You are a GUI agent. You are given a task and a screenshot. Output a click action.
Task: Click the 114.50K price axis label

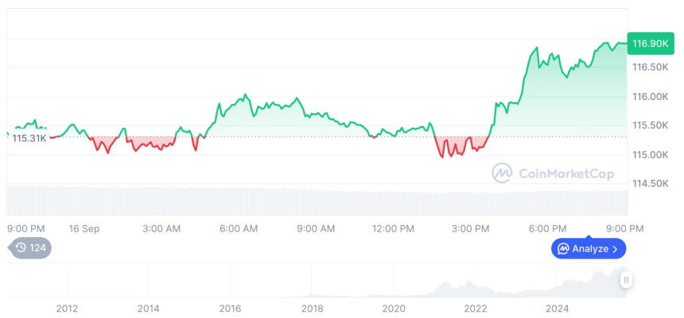tap(650, 183)
